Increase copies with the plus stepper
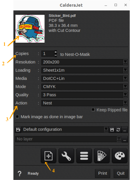Viewport: 130px width, 180px height. (x=56, y=52)
